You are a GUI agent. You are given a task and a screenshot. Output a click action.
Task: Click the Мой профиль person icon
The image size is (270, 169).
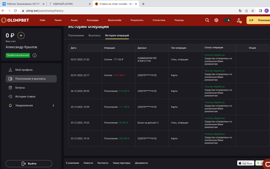pyautogui.click(x=10, y=70)
